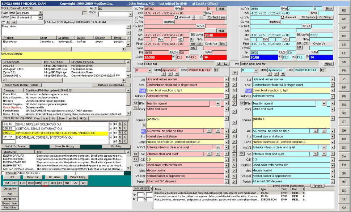The image size is (351, 212).
Task: Open the OP sidebar shortcut
Action: 344,27
